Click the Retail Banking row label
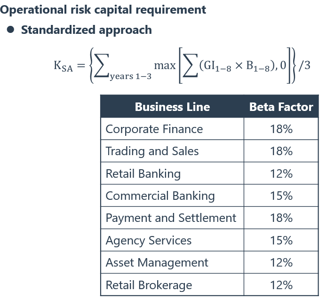The height and width of the screenshot is (299, 327). coord(143,173)
